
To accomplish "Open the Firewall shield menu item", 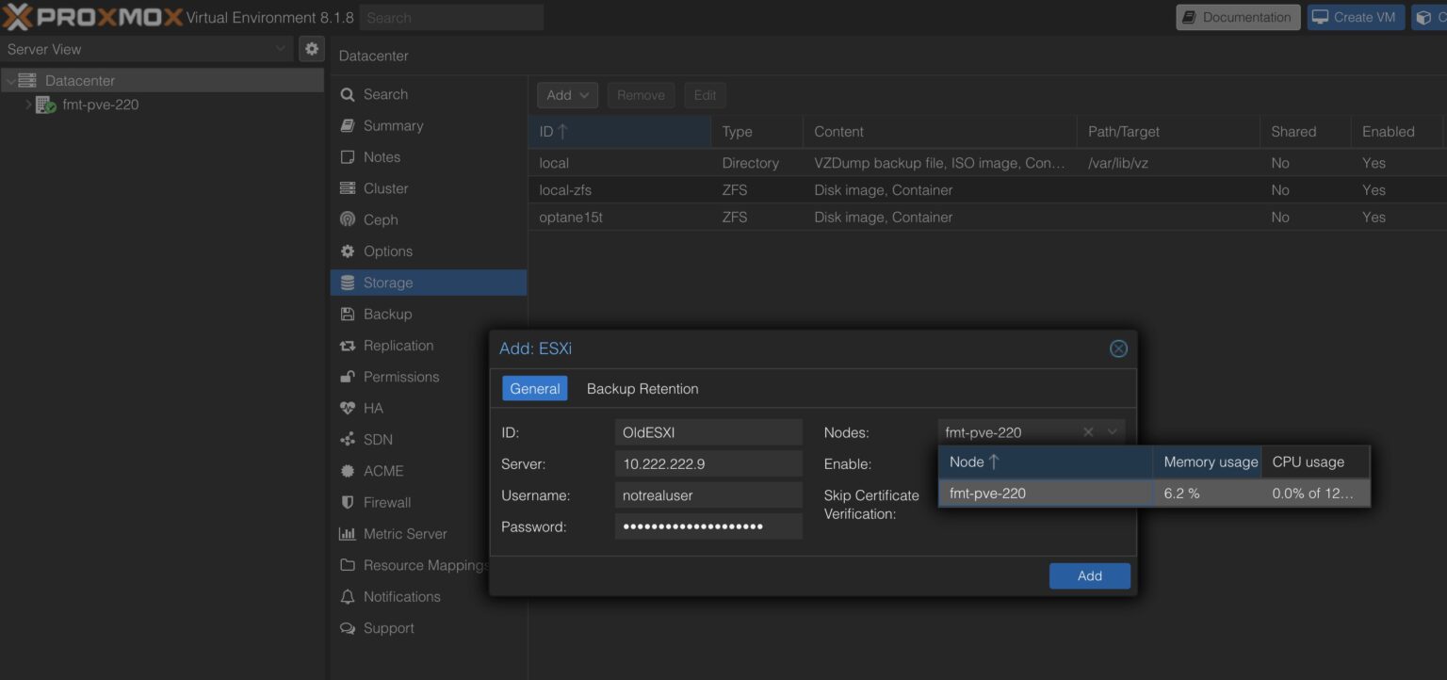I will 386,502.
